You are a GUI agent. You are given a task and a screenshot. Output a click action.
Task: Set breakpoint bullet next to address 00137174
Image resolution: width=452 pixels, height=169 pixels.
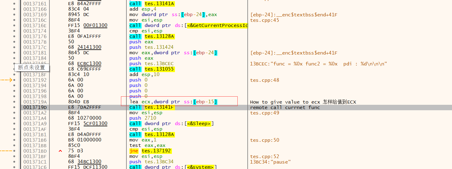[x=14, y=31]
